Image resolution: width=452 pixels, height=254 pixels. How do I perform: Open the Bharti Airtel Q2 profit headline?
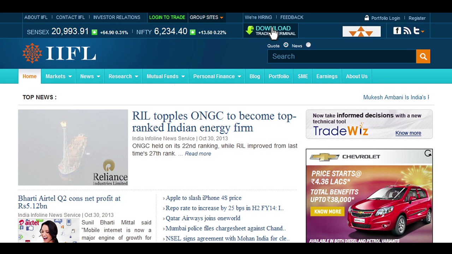(69, 202)
